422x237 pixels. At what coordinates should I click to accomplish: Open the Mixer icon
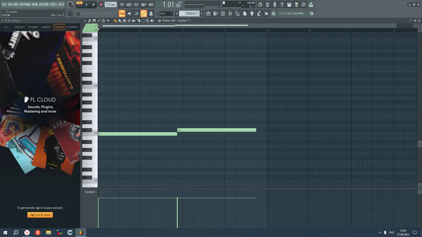(230, 14)
